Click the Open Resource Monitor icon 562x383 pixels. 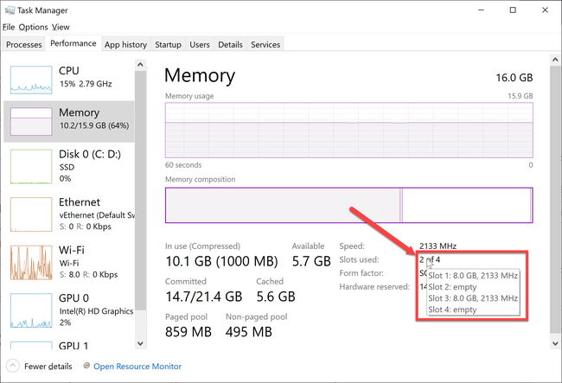(85, 367)
